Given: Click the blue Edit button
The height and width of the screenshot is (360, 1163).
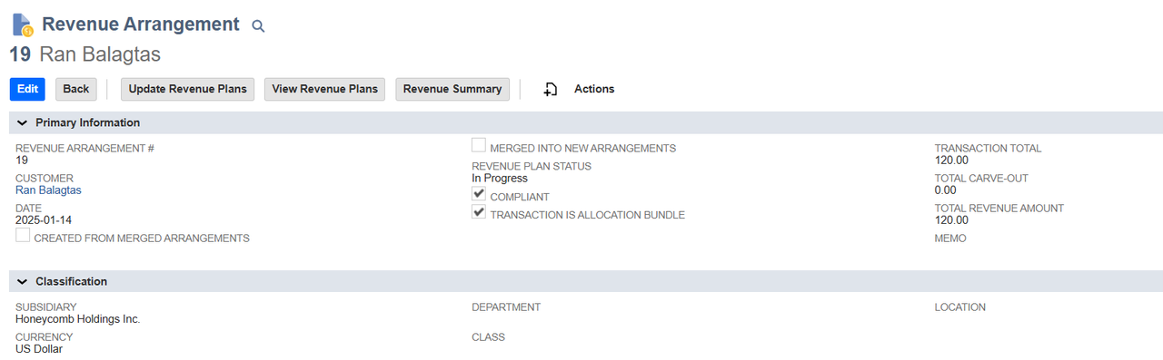Looking at the screenshot, I should [27, 89].
